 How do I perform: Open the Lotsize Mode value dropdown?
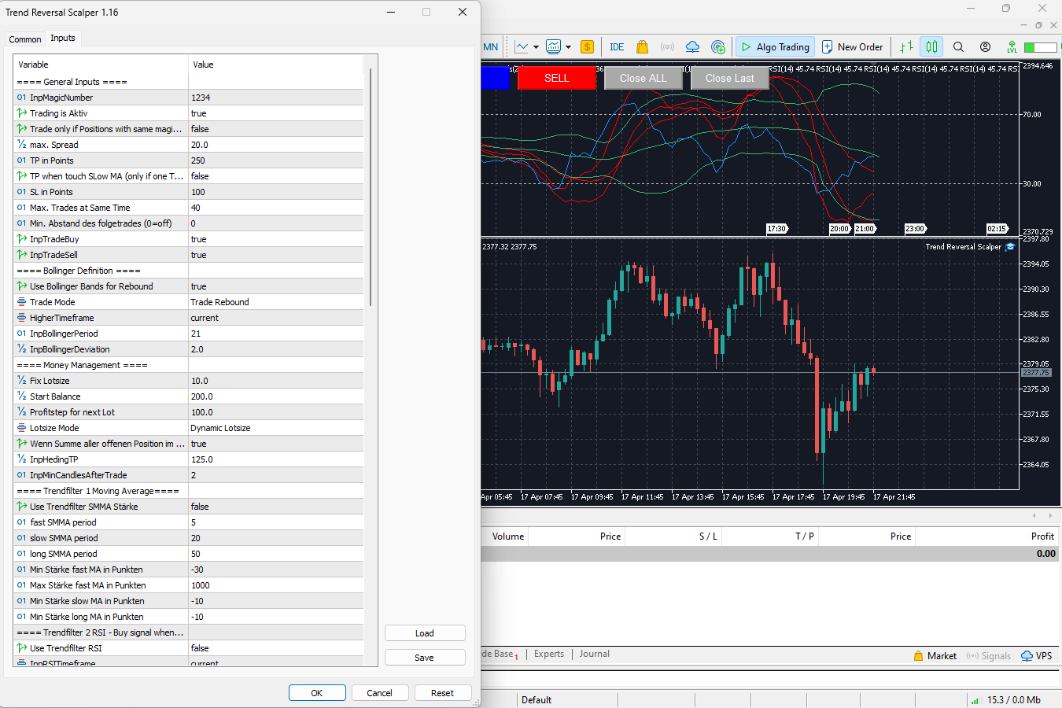275,428
